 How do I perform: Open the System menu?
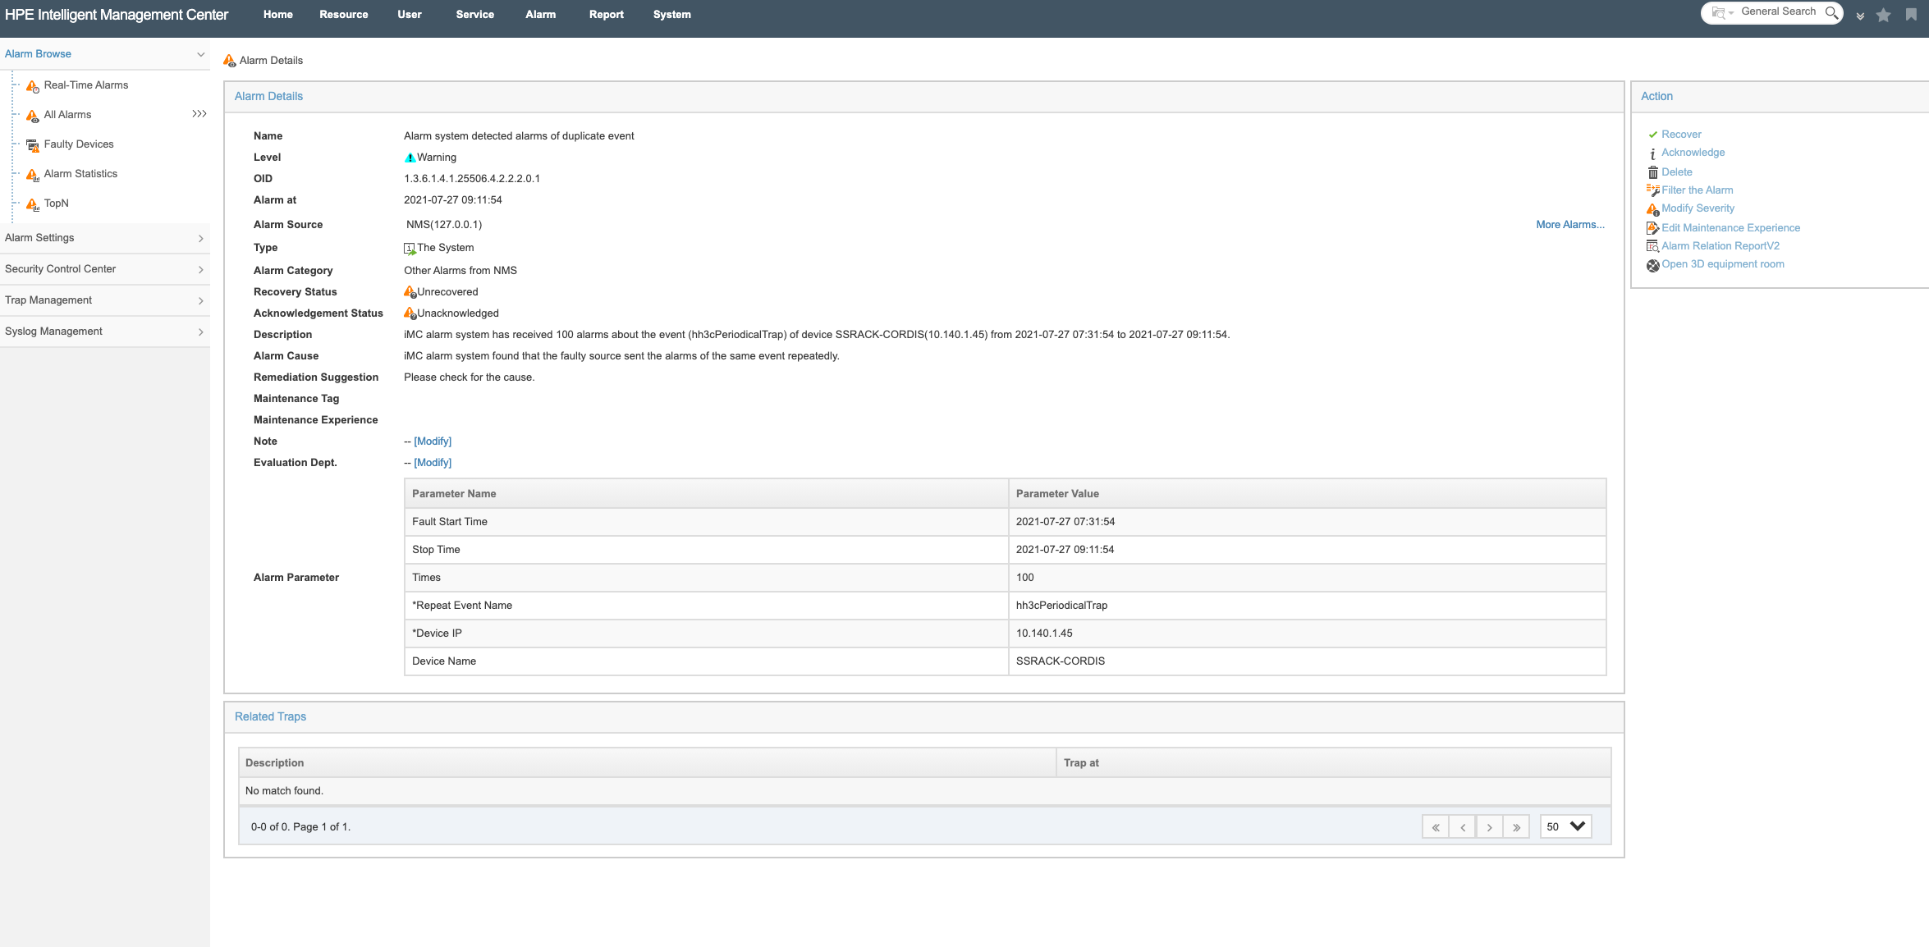[x=672, y=15]
